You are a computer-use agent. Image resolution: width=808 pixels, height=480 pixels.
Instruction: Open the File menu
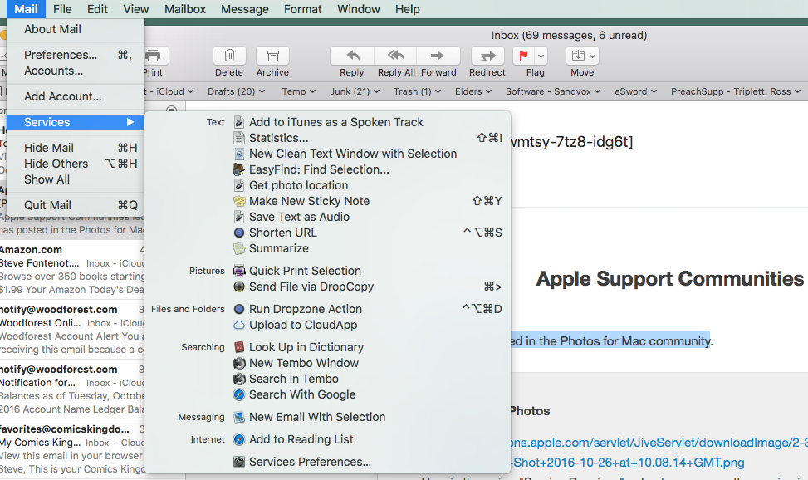[62, 9]
